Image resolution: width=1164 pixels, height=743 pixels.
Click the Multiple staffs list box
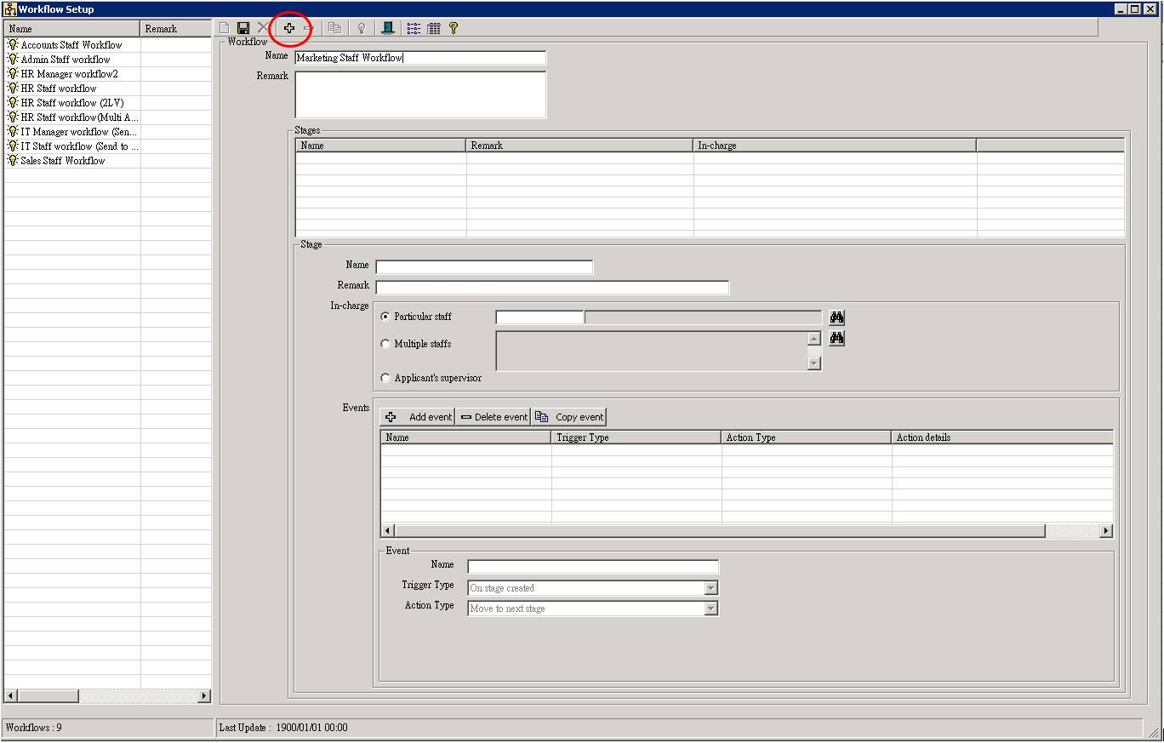652,351
